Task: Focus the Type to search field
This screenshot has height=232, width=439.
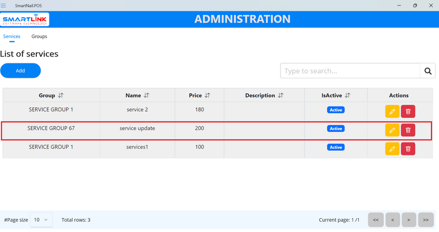Action: point(350,71)
